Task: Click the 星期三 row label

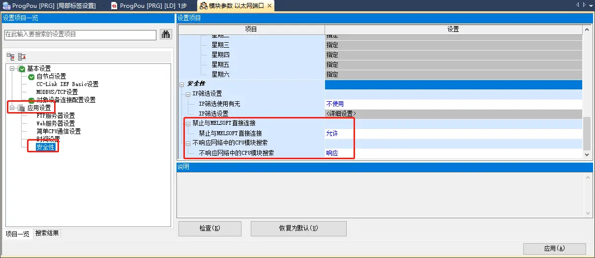Action: [x=221, y=45]
